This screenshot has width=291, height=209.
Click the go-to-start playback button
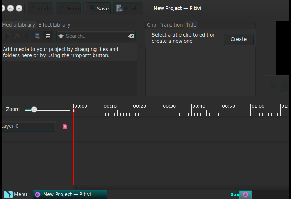pyautogui.click(x=273, y=86)
